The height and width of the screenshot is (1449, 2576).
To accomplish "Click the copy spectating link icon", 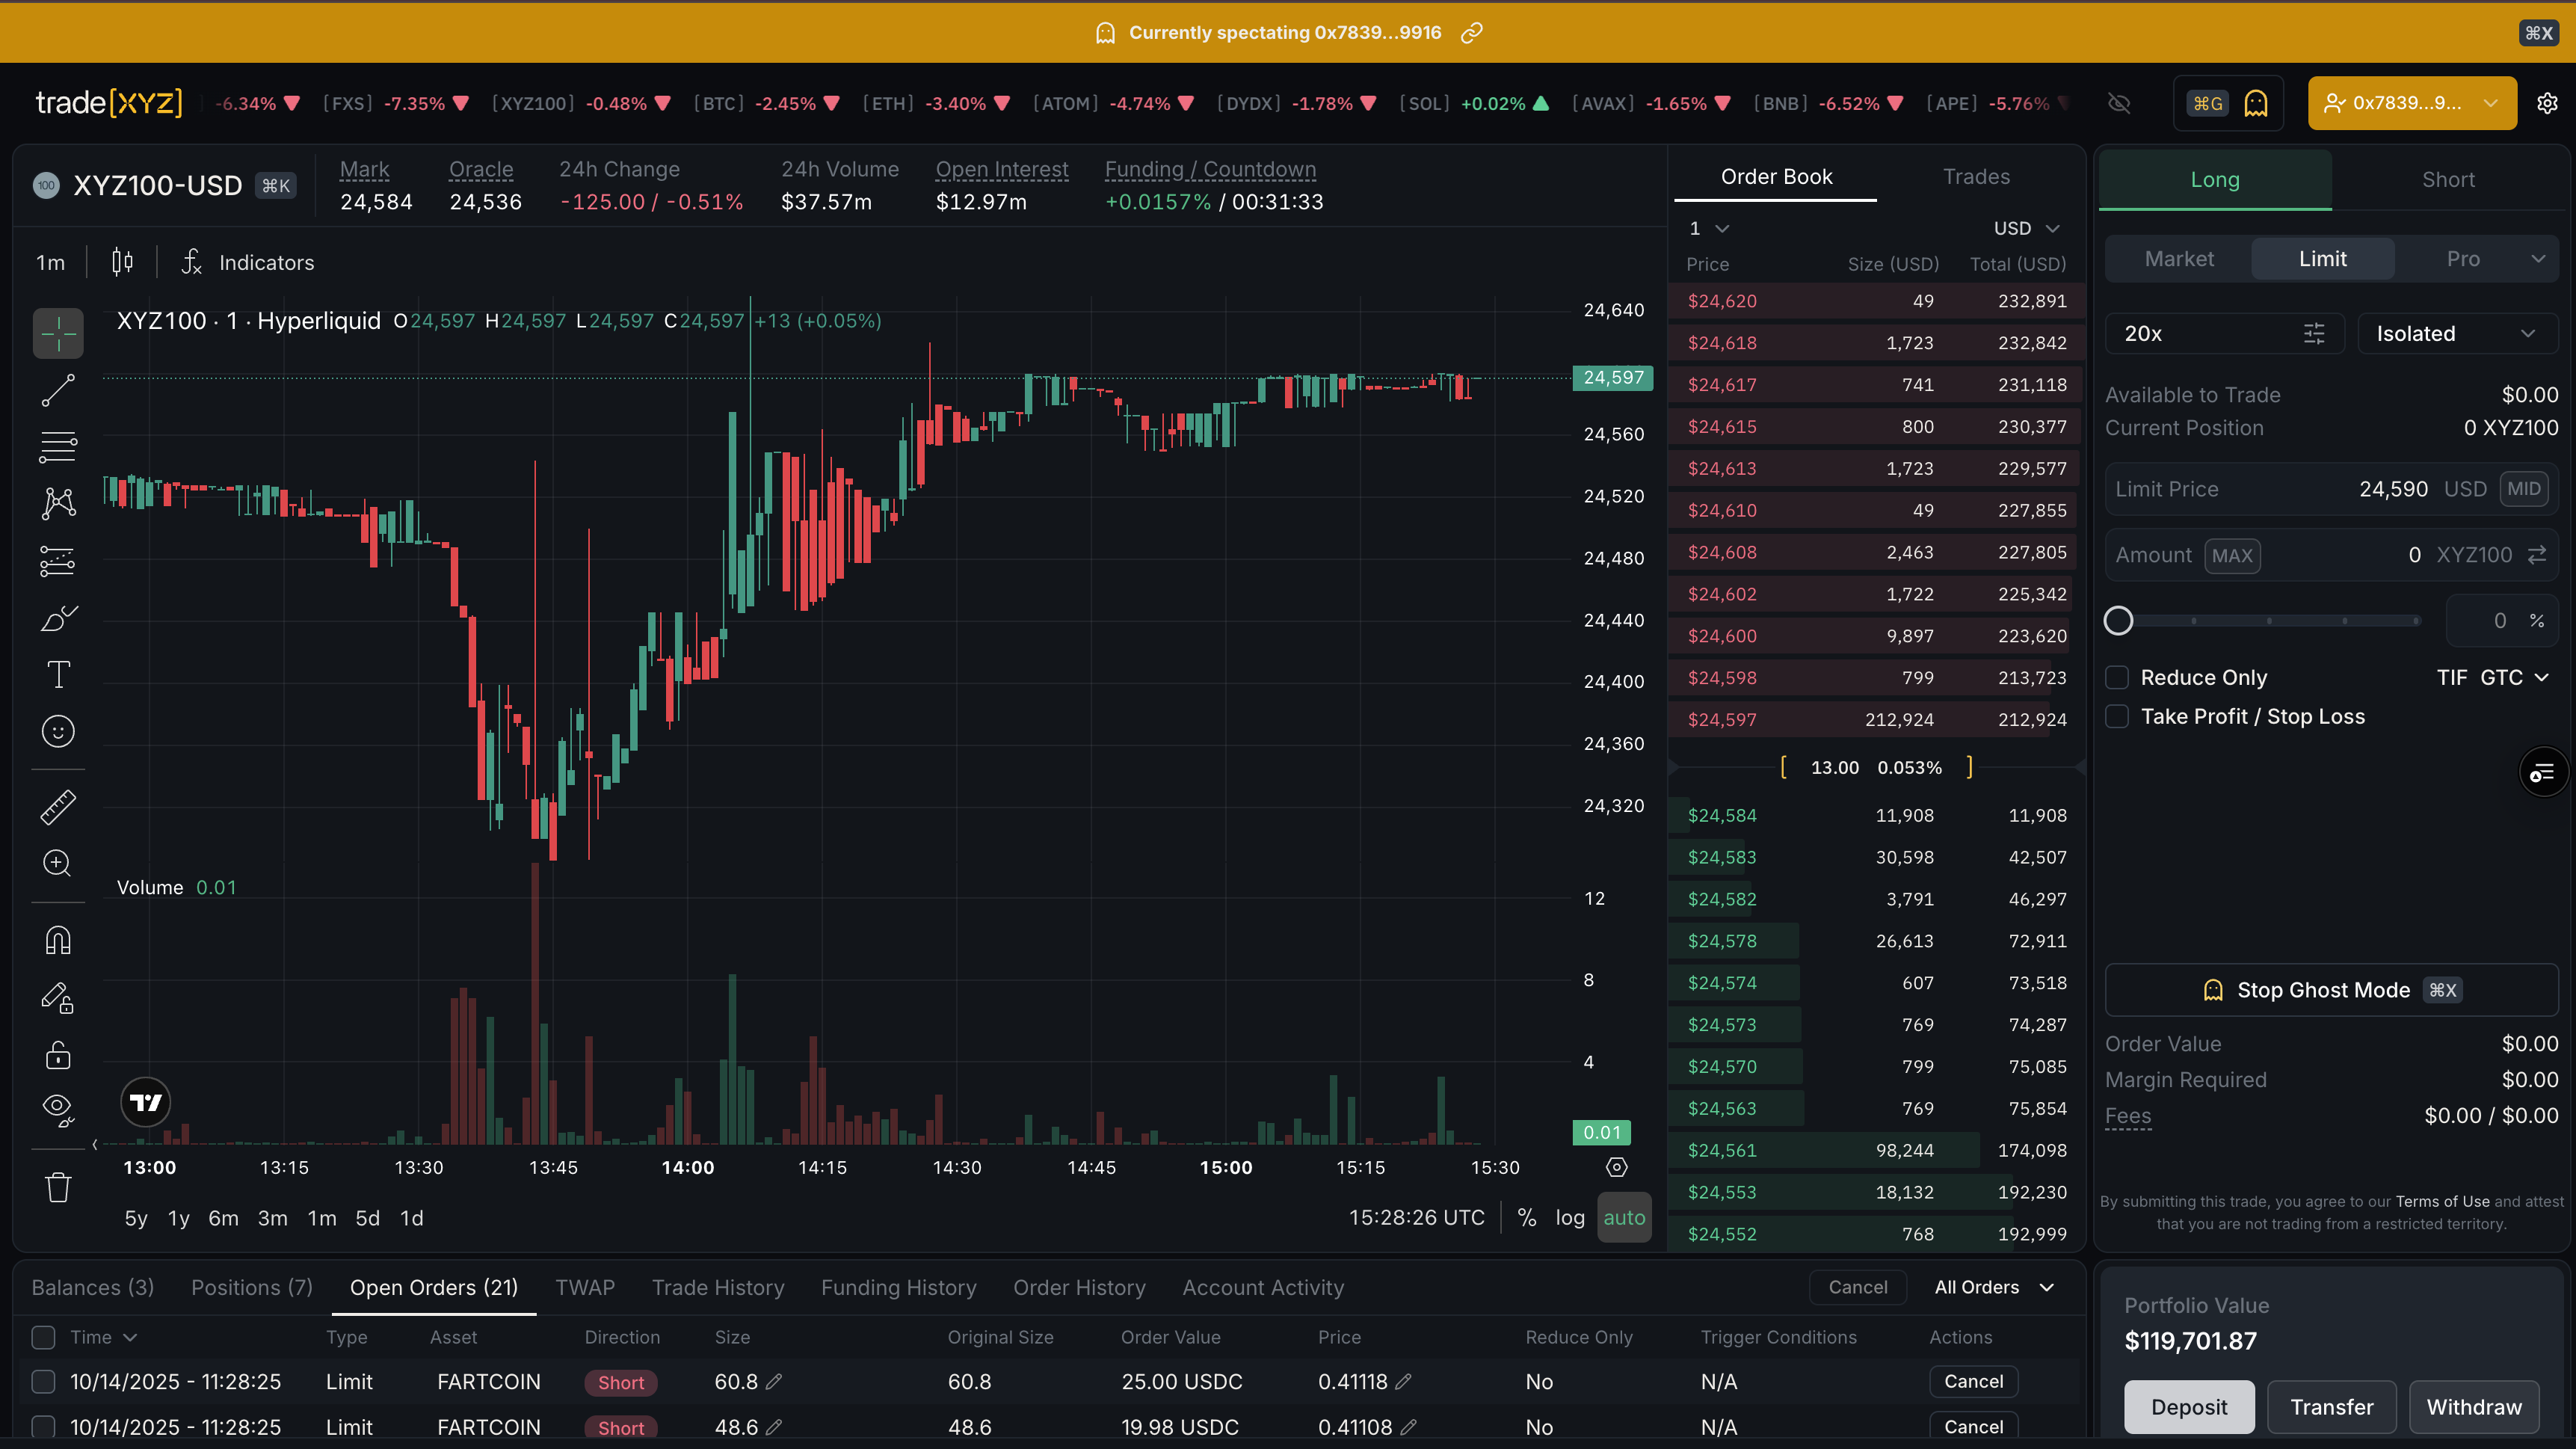I will pos(1471,33).
